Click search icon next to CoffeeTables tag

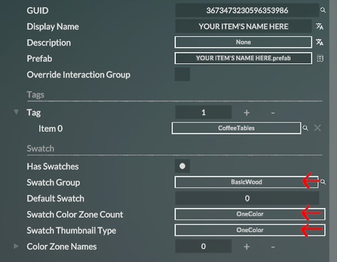[x=305, y=128]
